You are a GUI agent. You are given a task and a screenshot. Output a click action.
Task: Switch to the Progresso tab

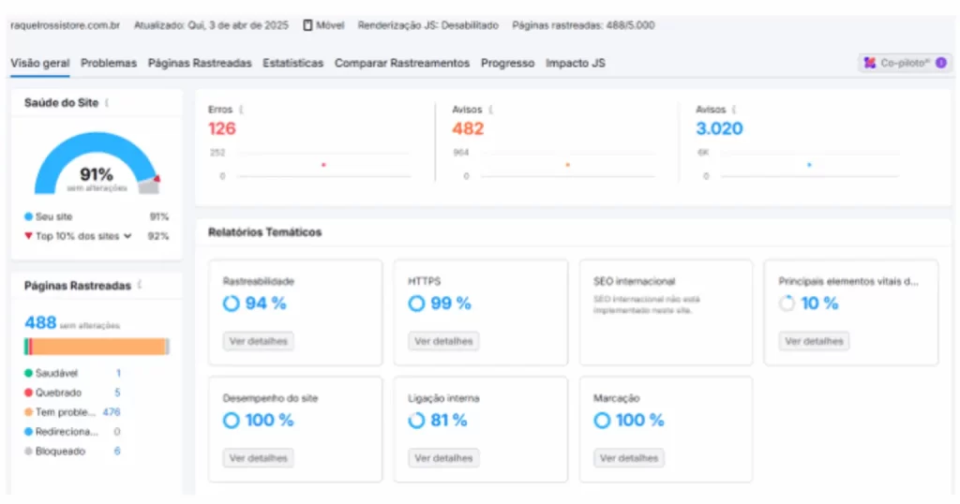507,63
